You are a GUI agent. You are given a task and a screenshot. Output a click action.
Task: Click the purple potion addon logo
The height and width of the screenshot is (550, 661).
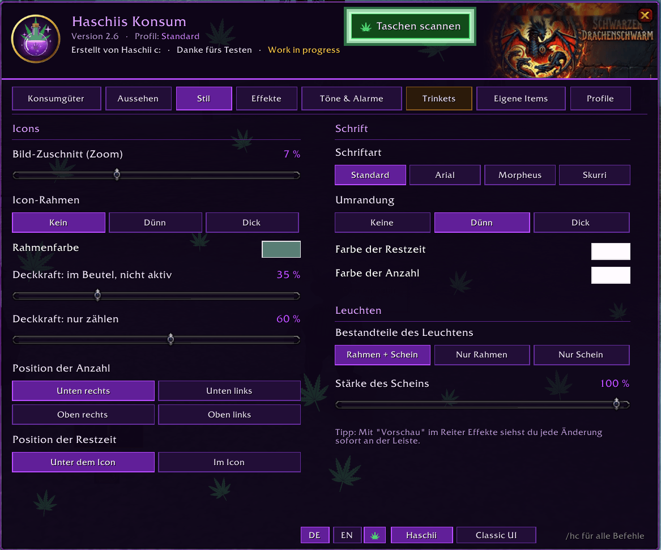pyautogui.click(x=36, y=39)
